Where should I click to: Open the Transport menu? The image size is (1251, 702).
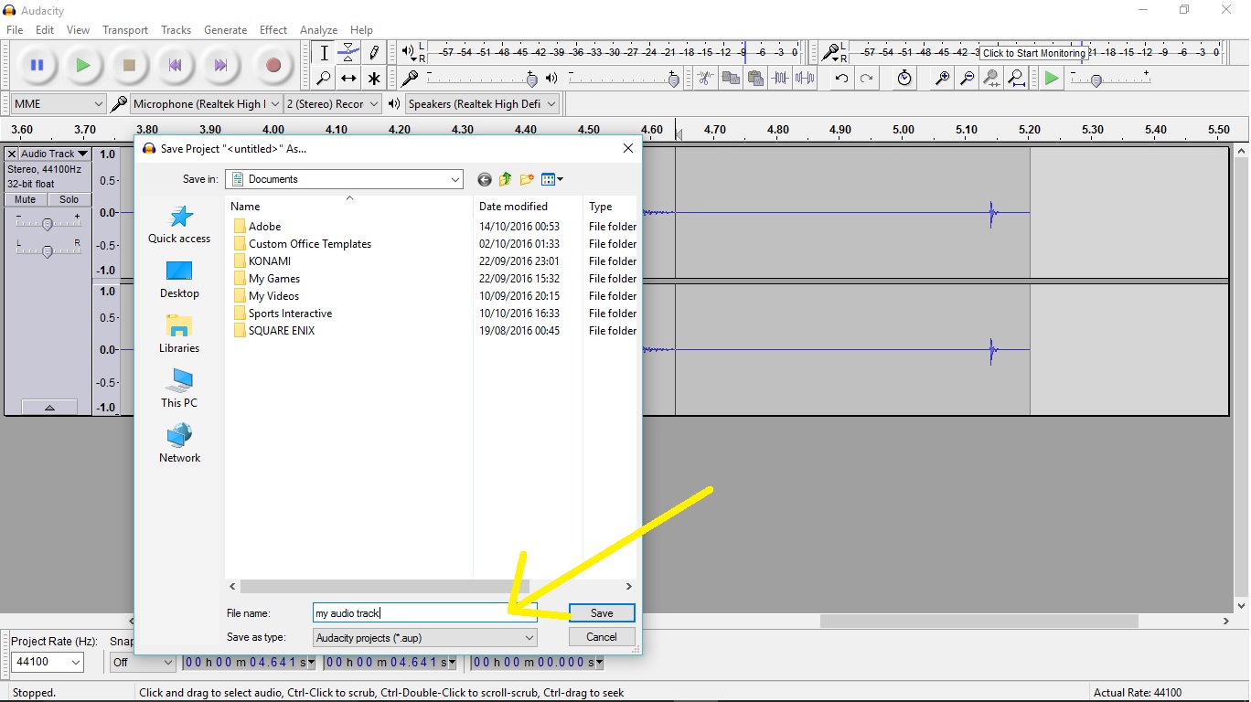point(125,30)
